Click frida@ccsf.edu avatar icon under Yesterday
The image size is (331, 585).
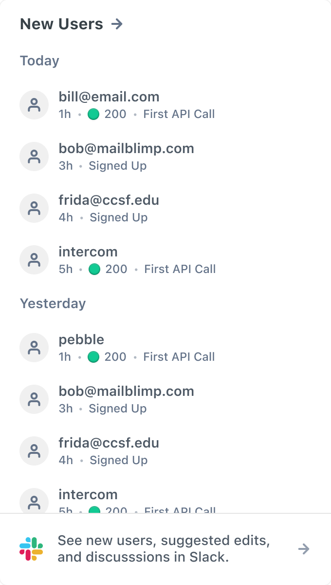tap(34, 451)
